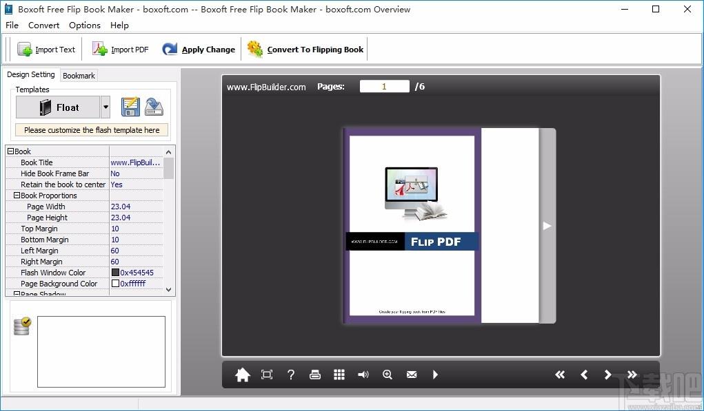Viewport: 704px width, 411px height.
Task: Switch to the Design Setting tab
Action: point(31,74)
